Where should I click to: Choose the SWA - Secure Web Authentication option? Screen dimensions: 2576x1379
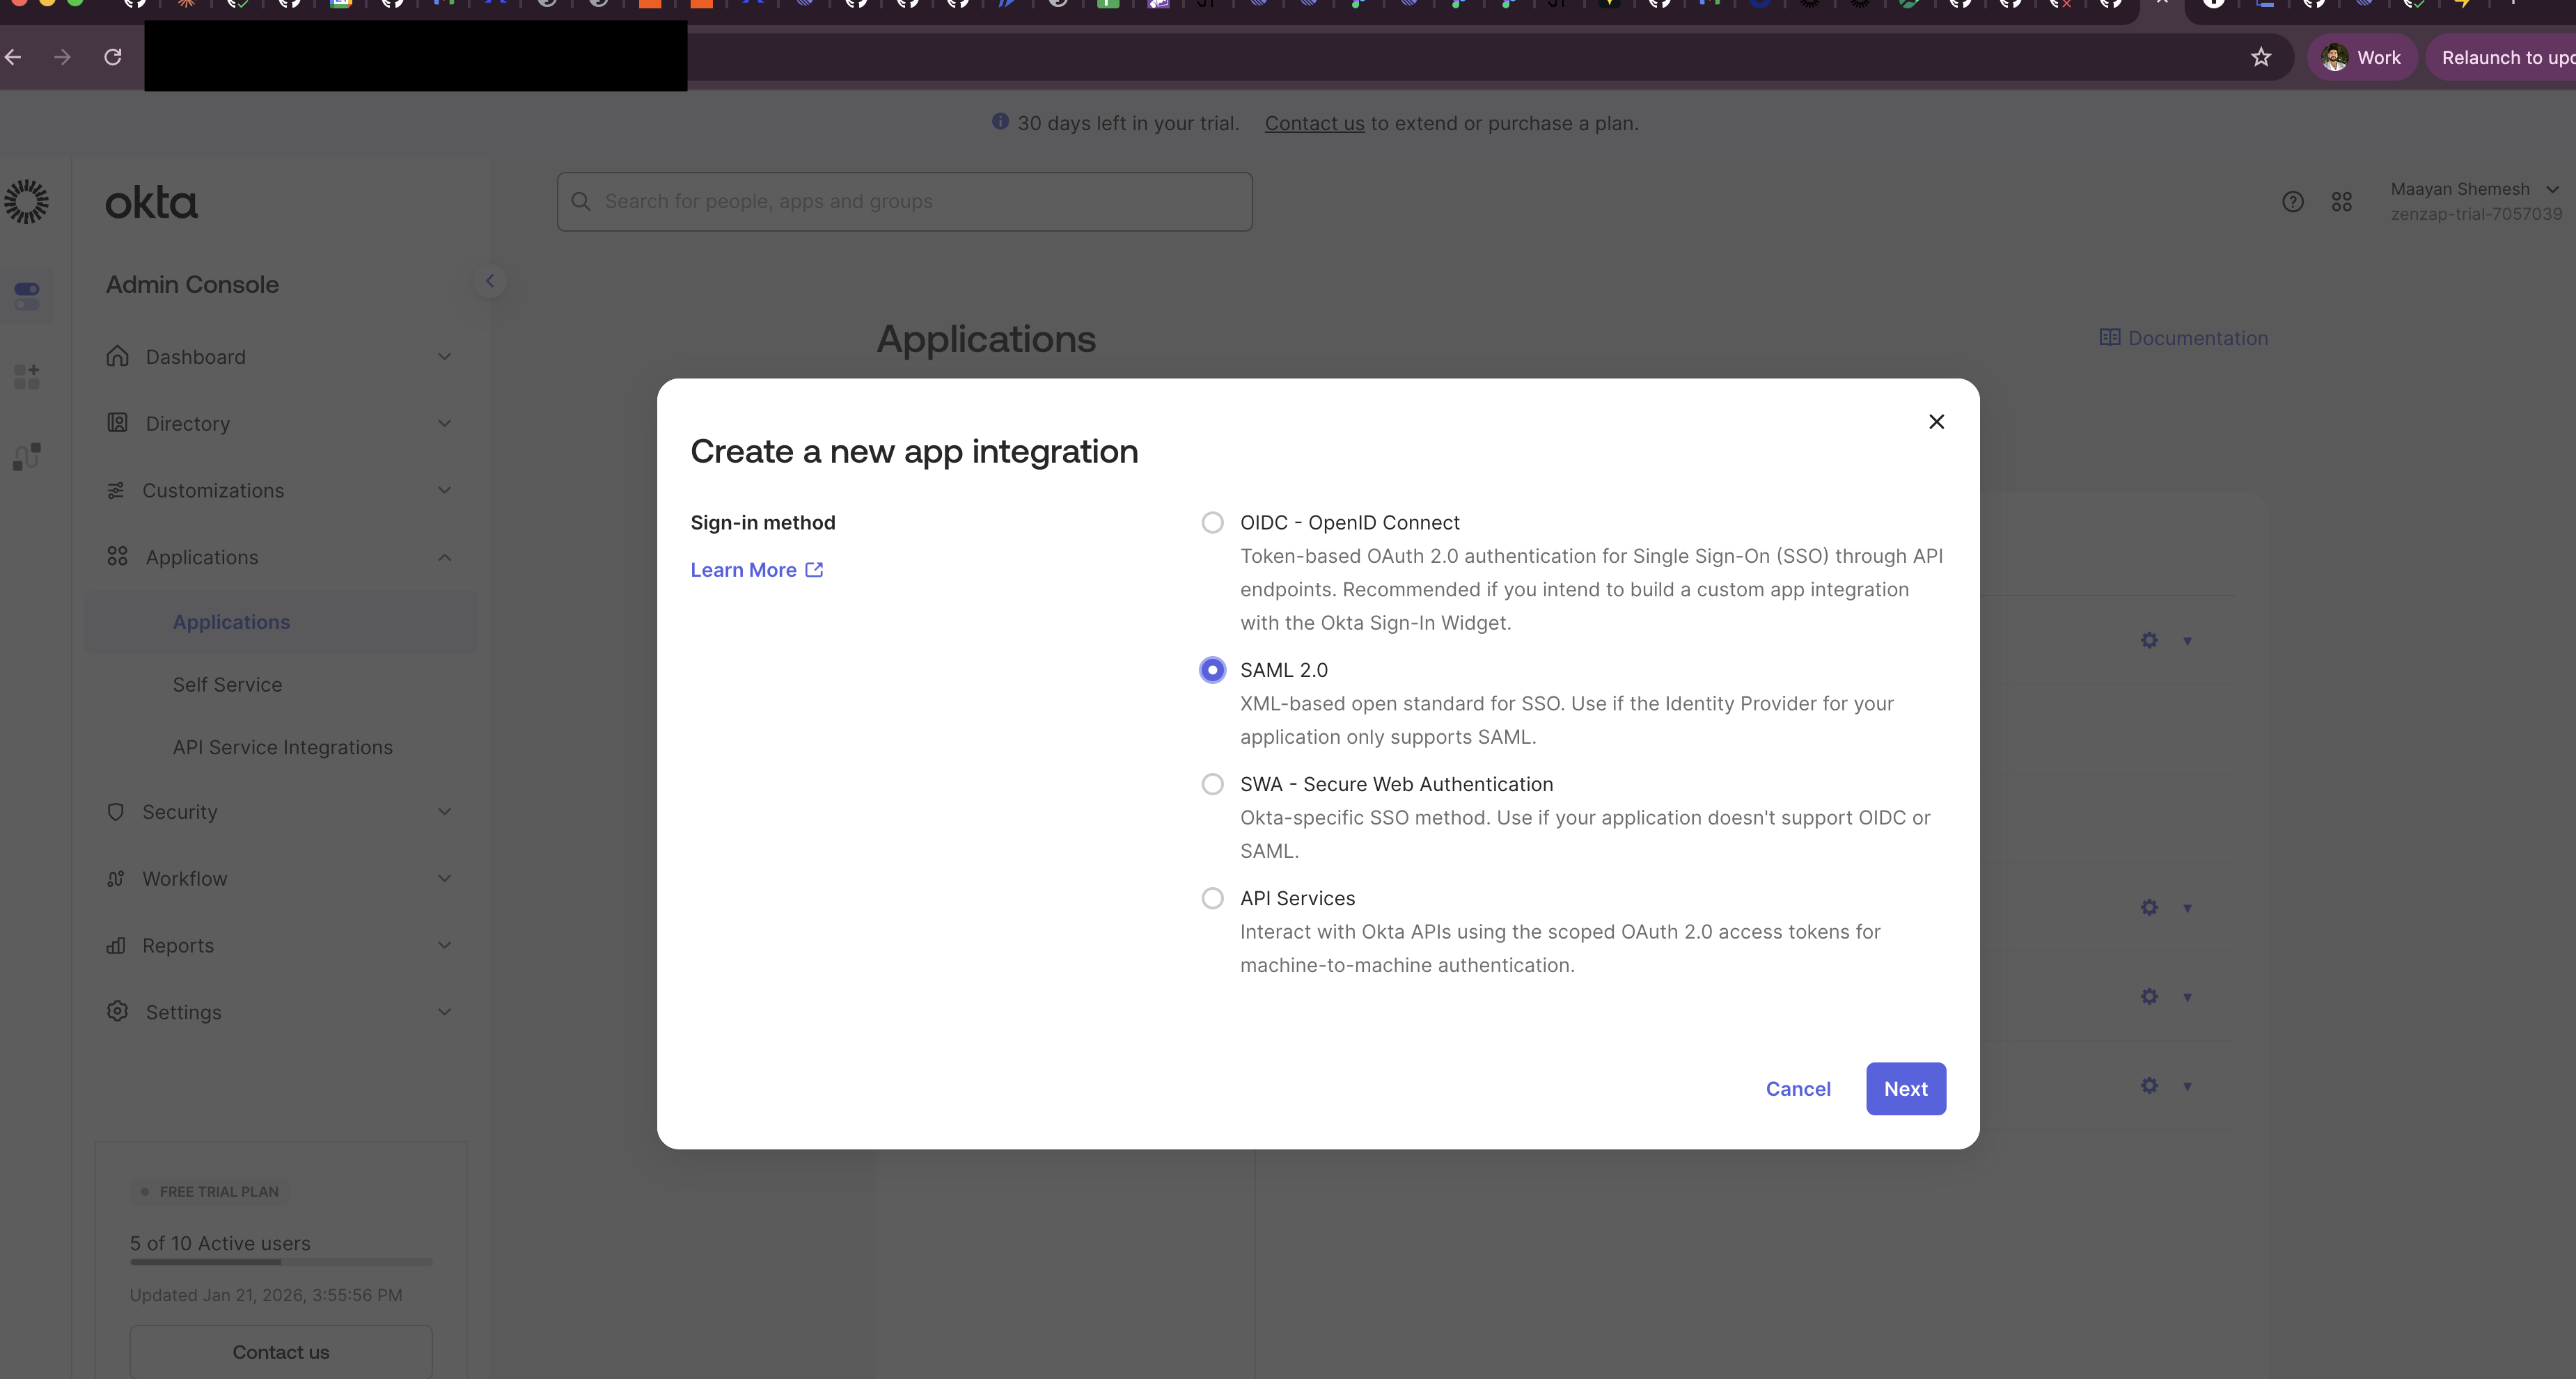(x=1212, y=783)
